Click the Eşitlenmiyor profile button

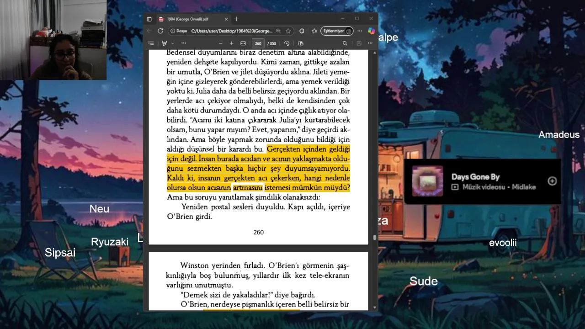click(337, 31)
